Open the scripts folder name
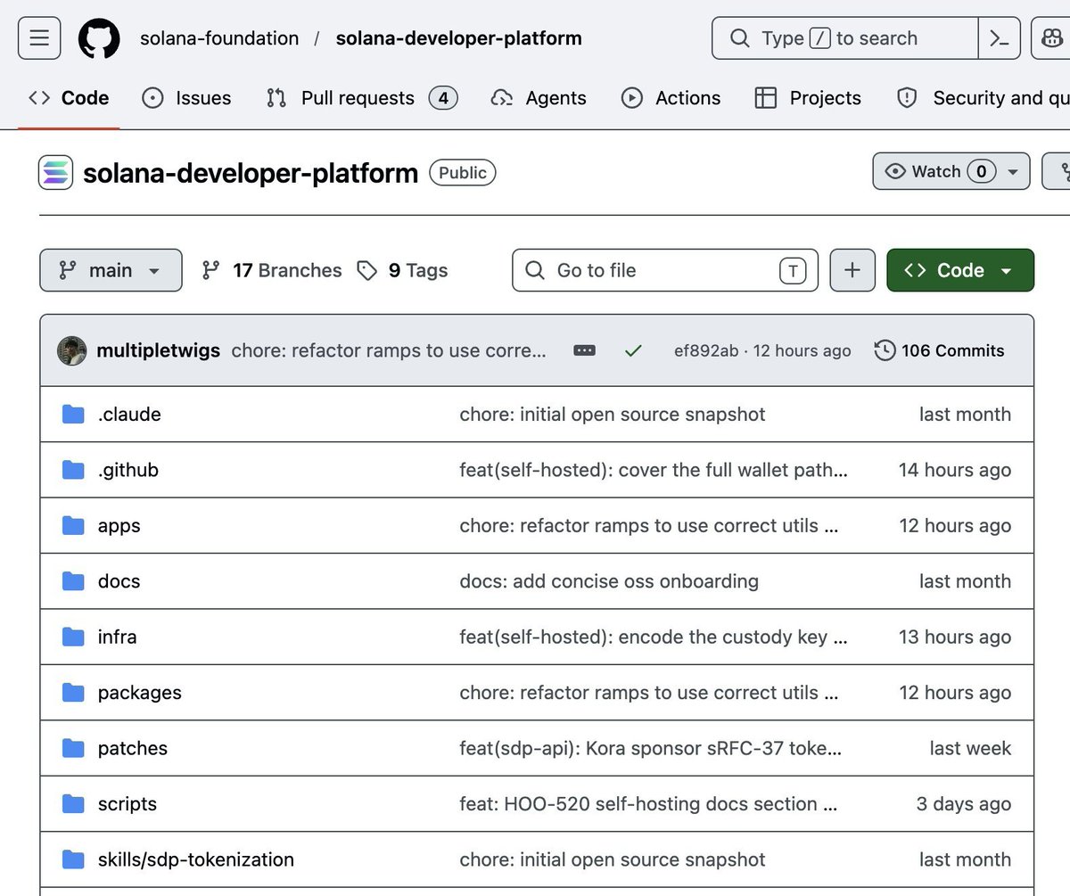1070x896 pixels. (x=128, y=804)
